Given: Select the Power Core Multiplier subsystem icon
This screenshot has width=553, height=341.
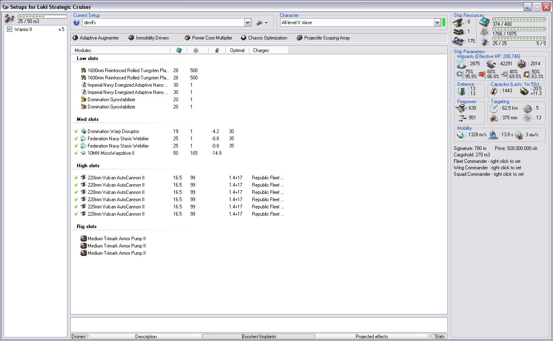Looking at the screenshot, I should (187, 38).
